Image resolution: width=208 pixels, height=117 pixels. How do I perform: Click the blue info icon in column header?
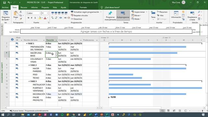click(12, 39)
